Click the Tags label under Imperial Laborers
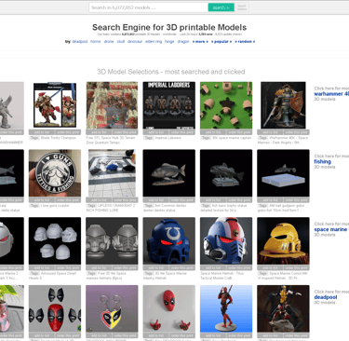This screenshot has height=341, width=349. tap(149, 138)
